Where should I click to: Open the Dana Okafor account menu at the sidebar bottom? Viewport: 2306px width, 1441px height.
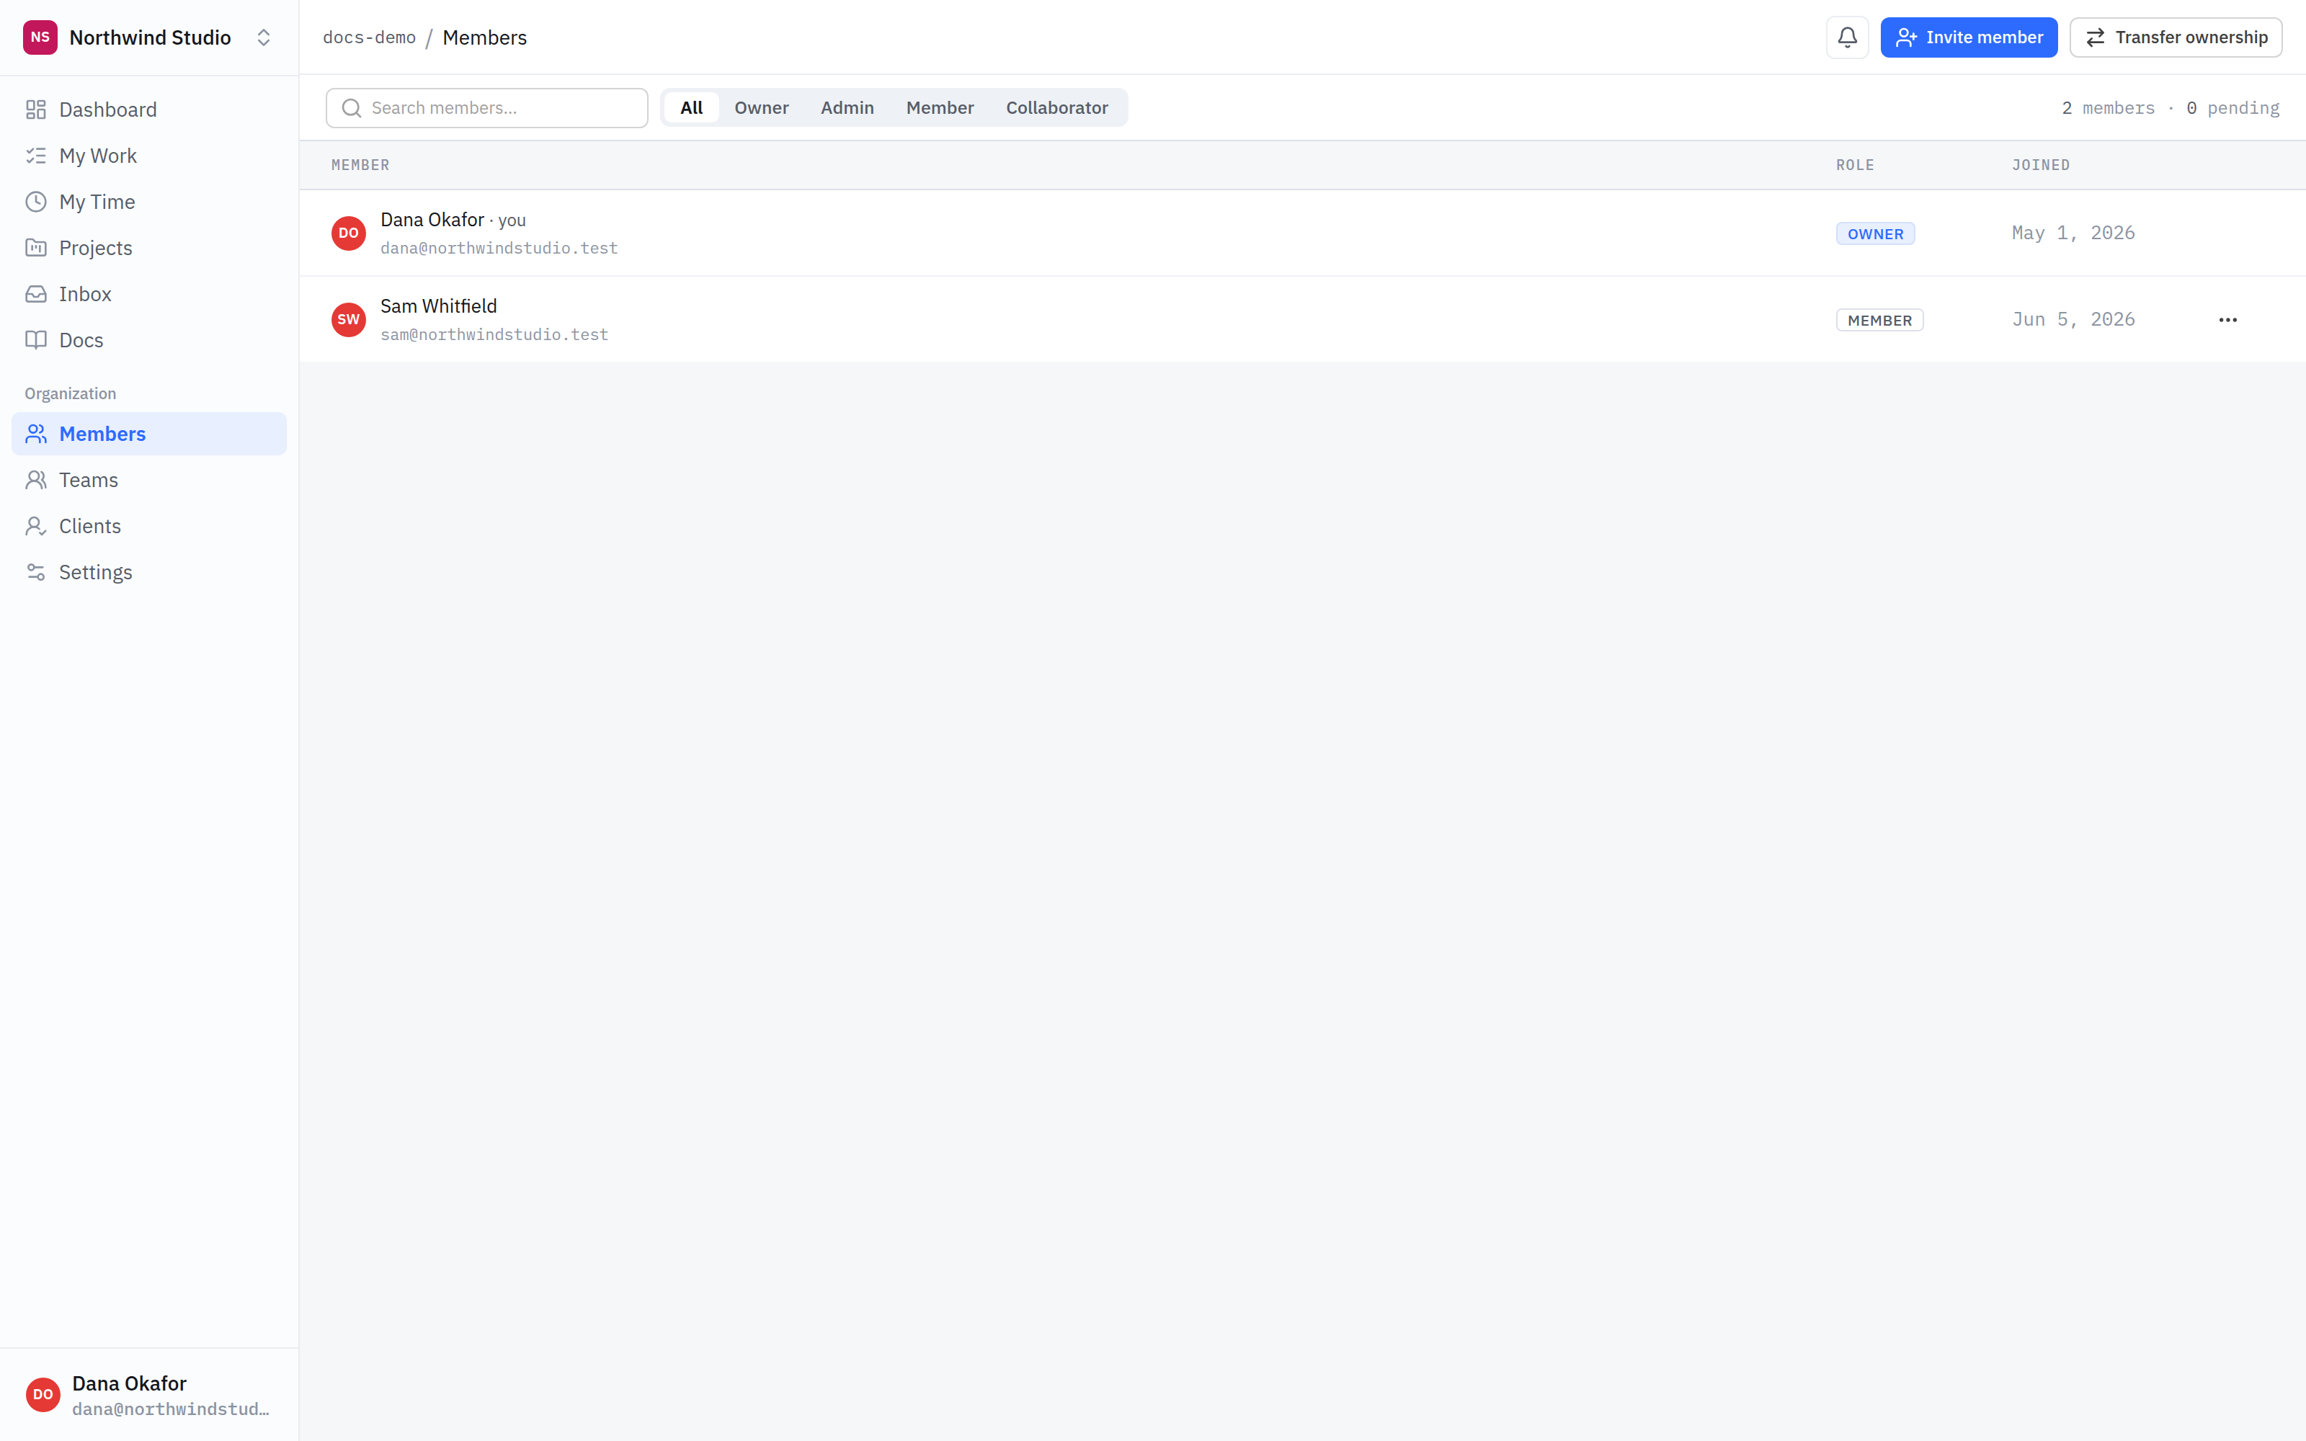(148, 1394)
